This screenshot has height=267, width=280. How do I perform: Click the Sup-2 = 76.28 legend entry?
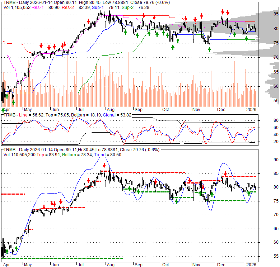pos(136,8)
